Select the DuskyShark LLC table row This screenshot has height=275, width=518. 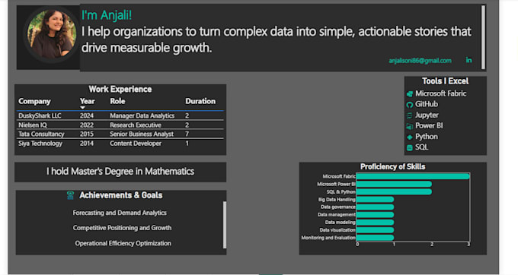pos(120,115)
